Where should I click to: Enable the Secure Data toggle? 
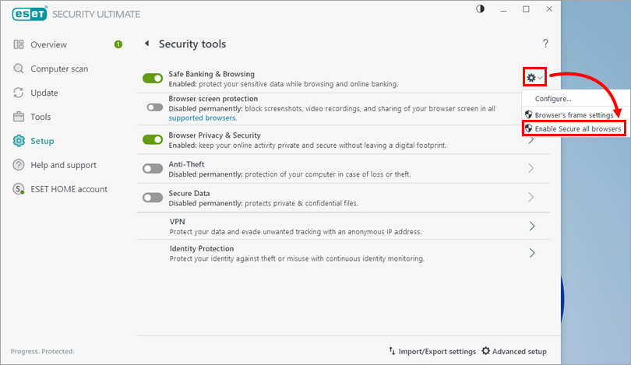(153, 198)
